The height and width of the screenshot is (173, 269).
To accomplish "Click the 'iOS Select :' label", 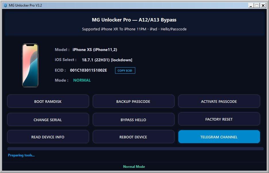I will pyautogui.click(x=65, y=60).
